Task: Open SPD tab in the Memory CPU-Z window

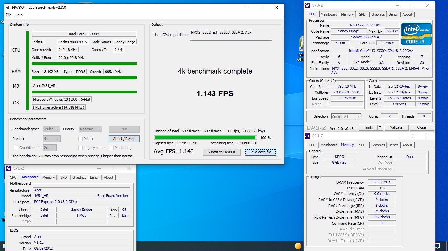Action: [x=362, y=145]
